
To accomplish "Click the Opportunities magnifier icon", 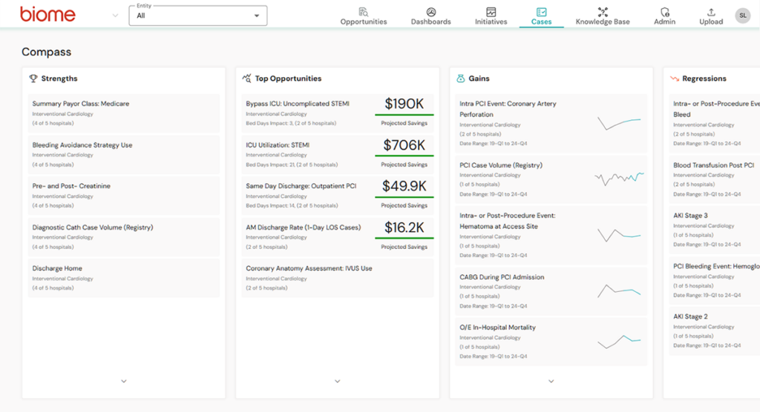I will coord(364,12).
